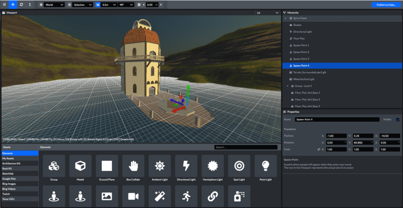Viewport: 403px width, 208px height.
Task: Toggle the uniform scale link icon
Action: click(319, 149)
